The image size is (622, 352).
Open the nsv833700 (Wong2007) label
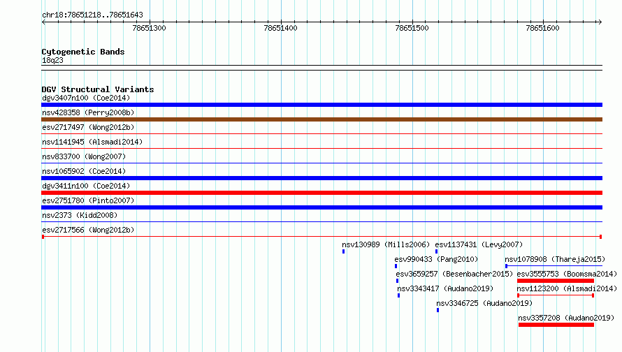pos(84,156)
